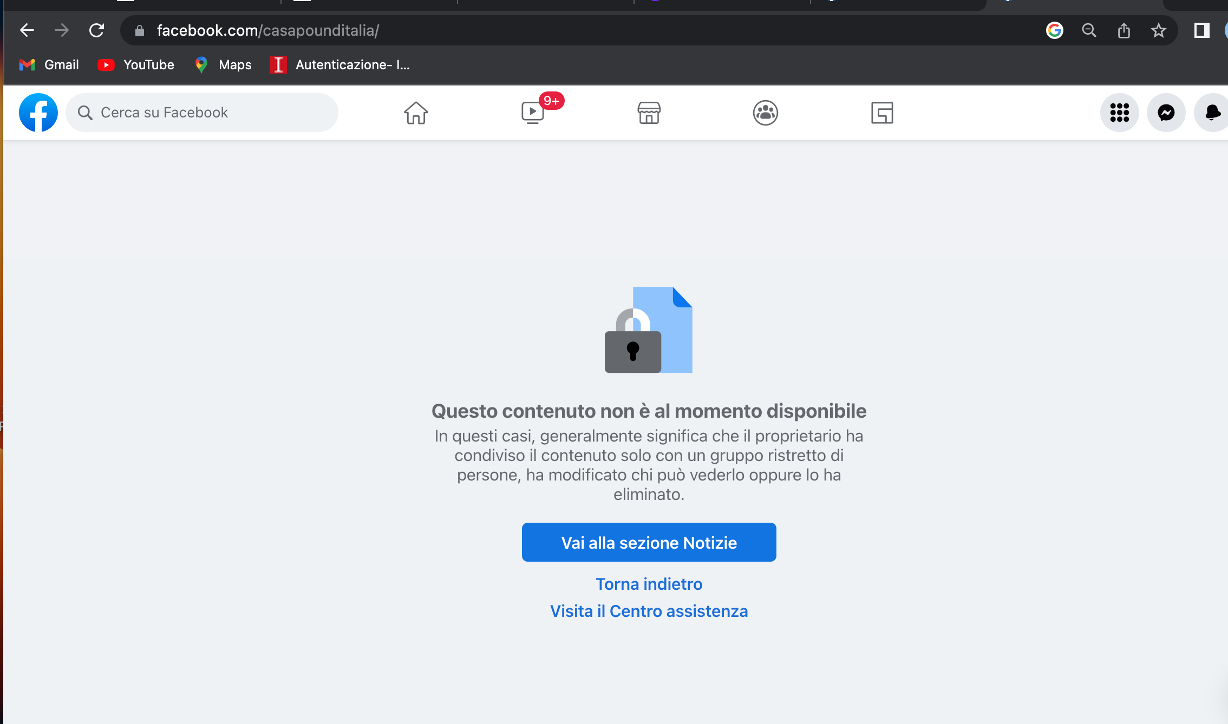Screen dimensions: 1228x724
Task: Click the Facebook logo icon
Action: click(x=38, y=113)
